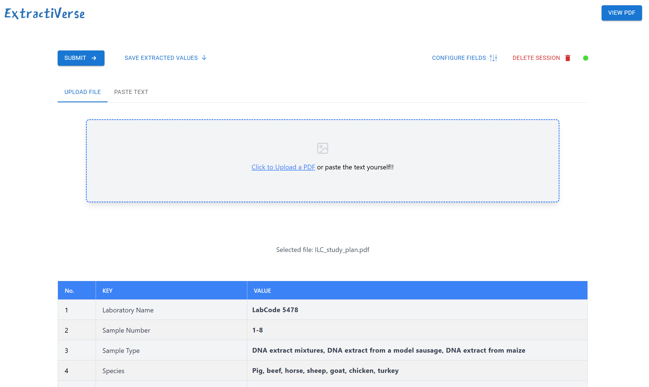Click Save Extracted Values button
649x387 pixels.
click(x=166, y=58)
